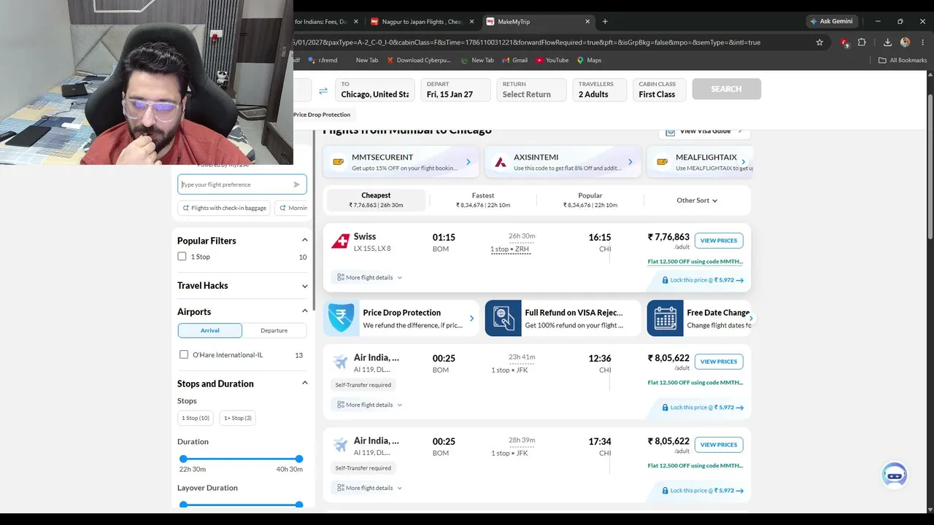Click the send arrow in flight preference box

click(x=296, y=184)
